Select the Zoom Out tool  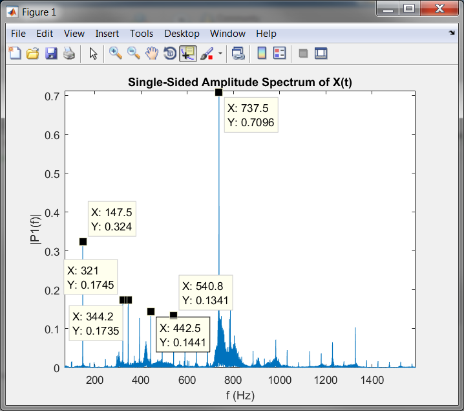tap(134, 54)
